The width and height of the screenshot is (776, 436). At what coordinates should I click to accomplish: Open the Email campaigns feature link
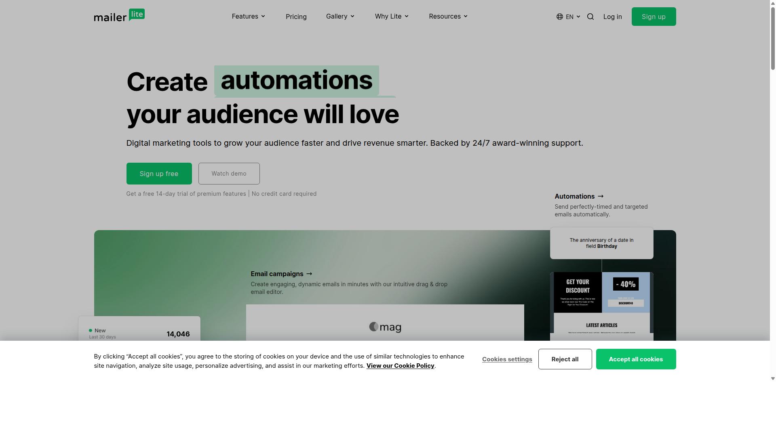[281, 274]
